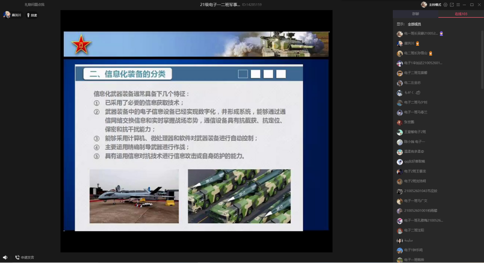Switch to the 群聊 chat tab

point(416,14)
